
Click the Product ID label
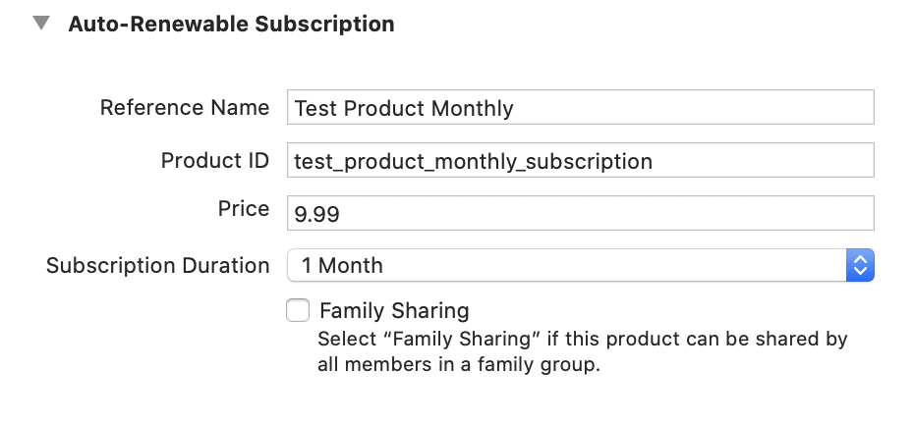pyautogui.click(x=215, y=160)
